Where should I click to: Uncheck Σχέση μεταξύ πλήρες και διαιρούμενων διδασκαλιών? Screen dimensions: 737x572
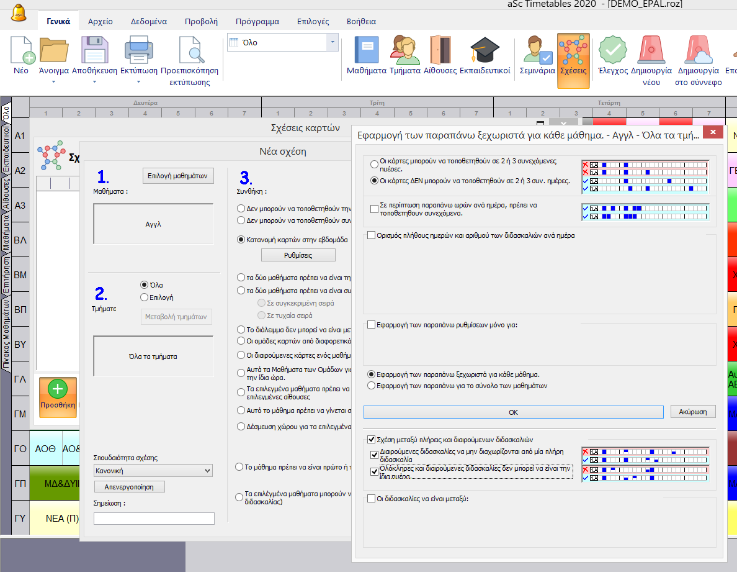point(372,439)
